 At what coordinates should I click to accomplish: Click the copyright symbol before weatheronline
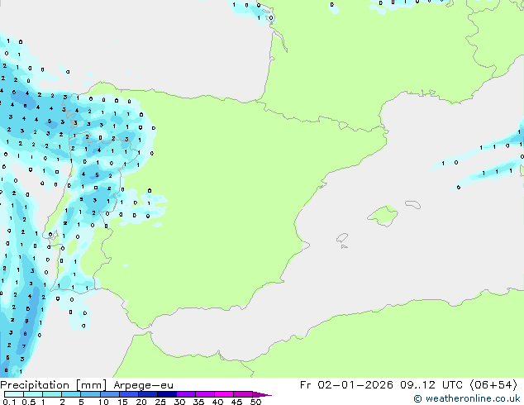pyautogui.click(x=417, y=398)
